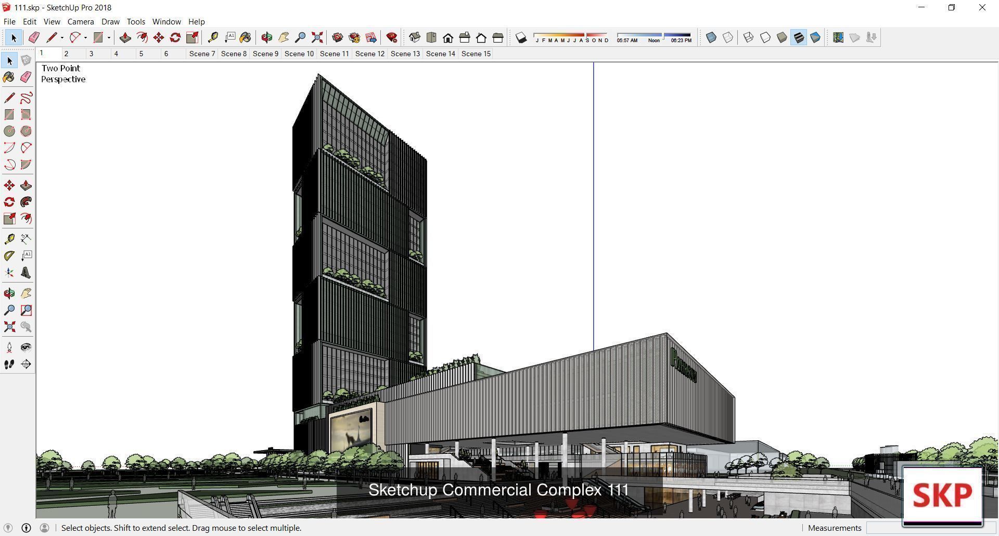999x536 pixels.
Task: Expand the Line tool dropdown arrow
Action: coord(62,37)
